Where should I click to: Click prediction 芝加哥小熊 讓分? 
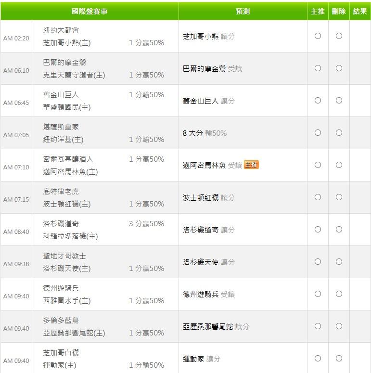pos(208,37)
